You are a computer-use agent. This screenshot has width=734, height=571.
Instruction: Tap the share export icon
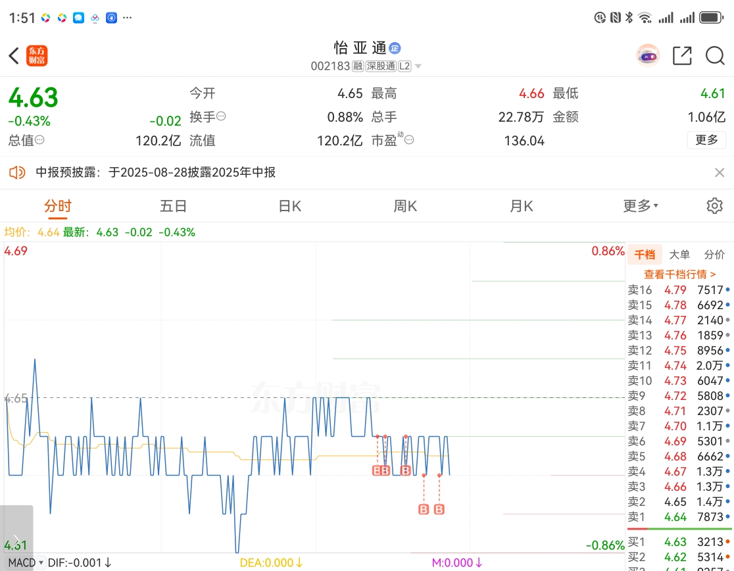682,56
